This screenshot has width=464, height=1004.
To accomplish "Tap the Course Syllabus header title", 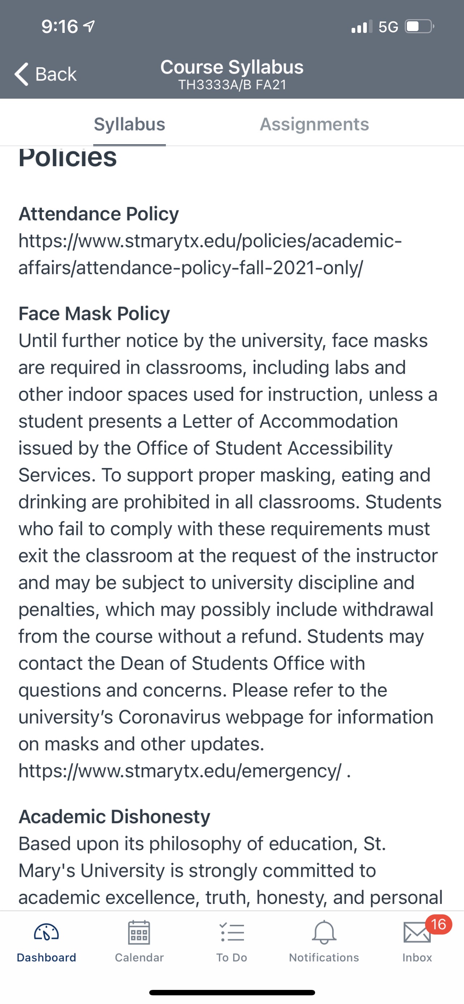I will [x=232, y=67].
